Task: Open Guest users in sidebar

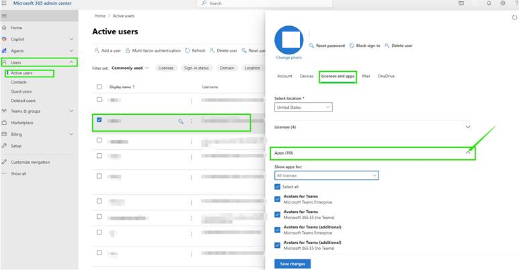Action: pyautogui.click(x=22, y=91)
